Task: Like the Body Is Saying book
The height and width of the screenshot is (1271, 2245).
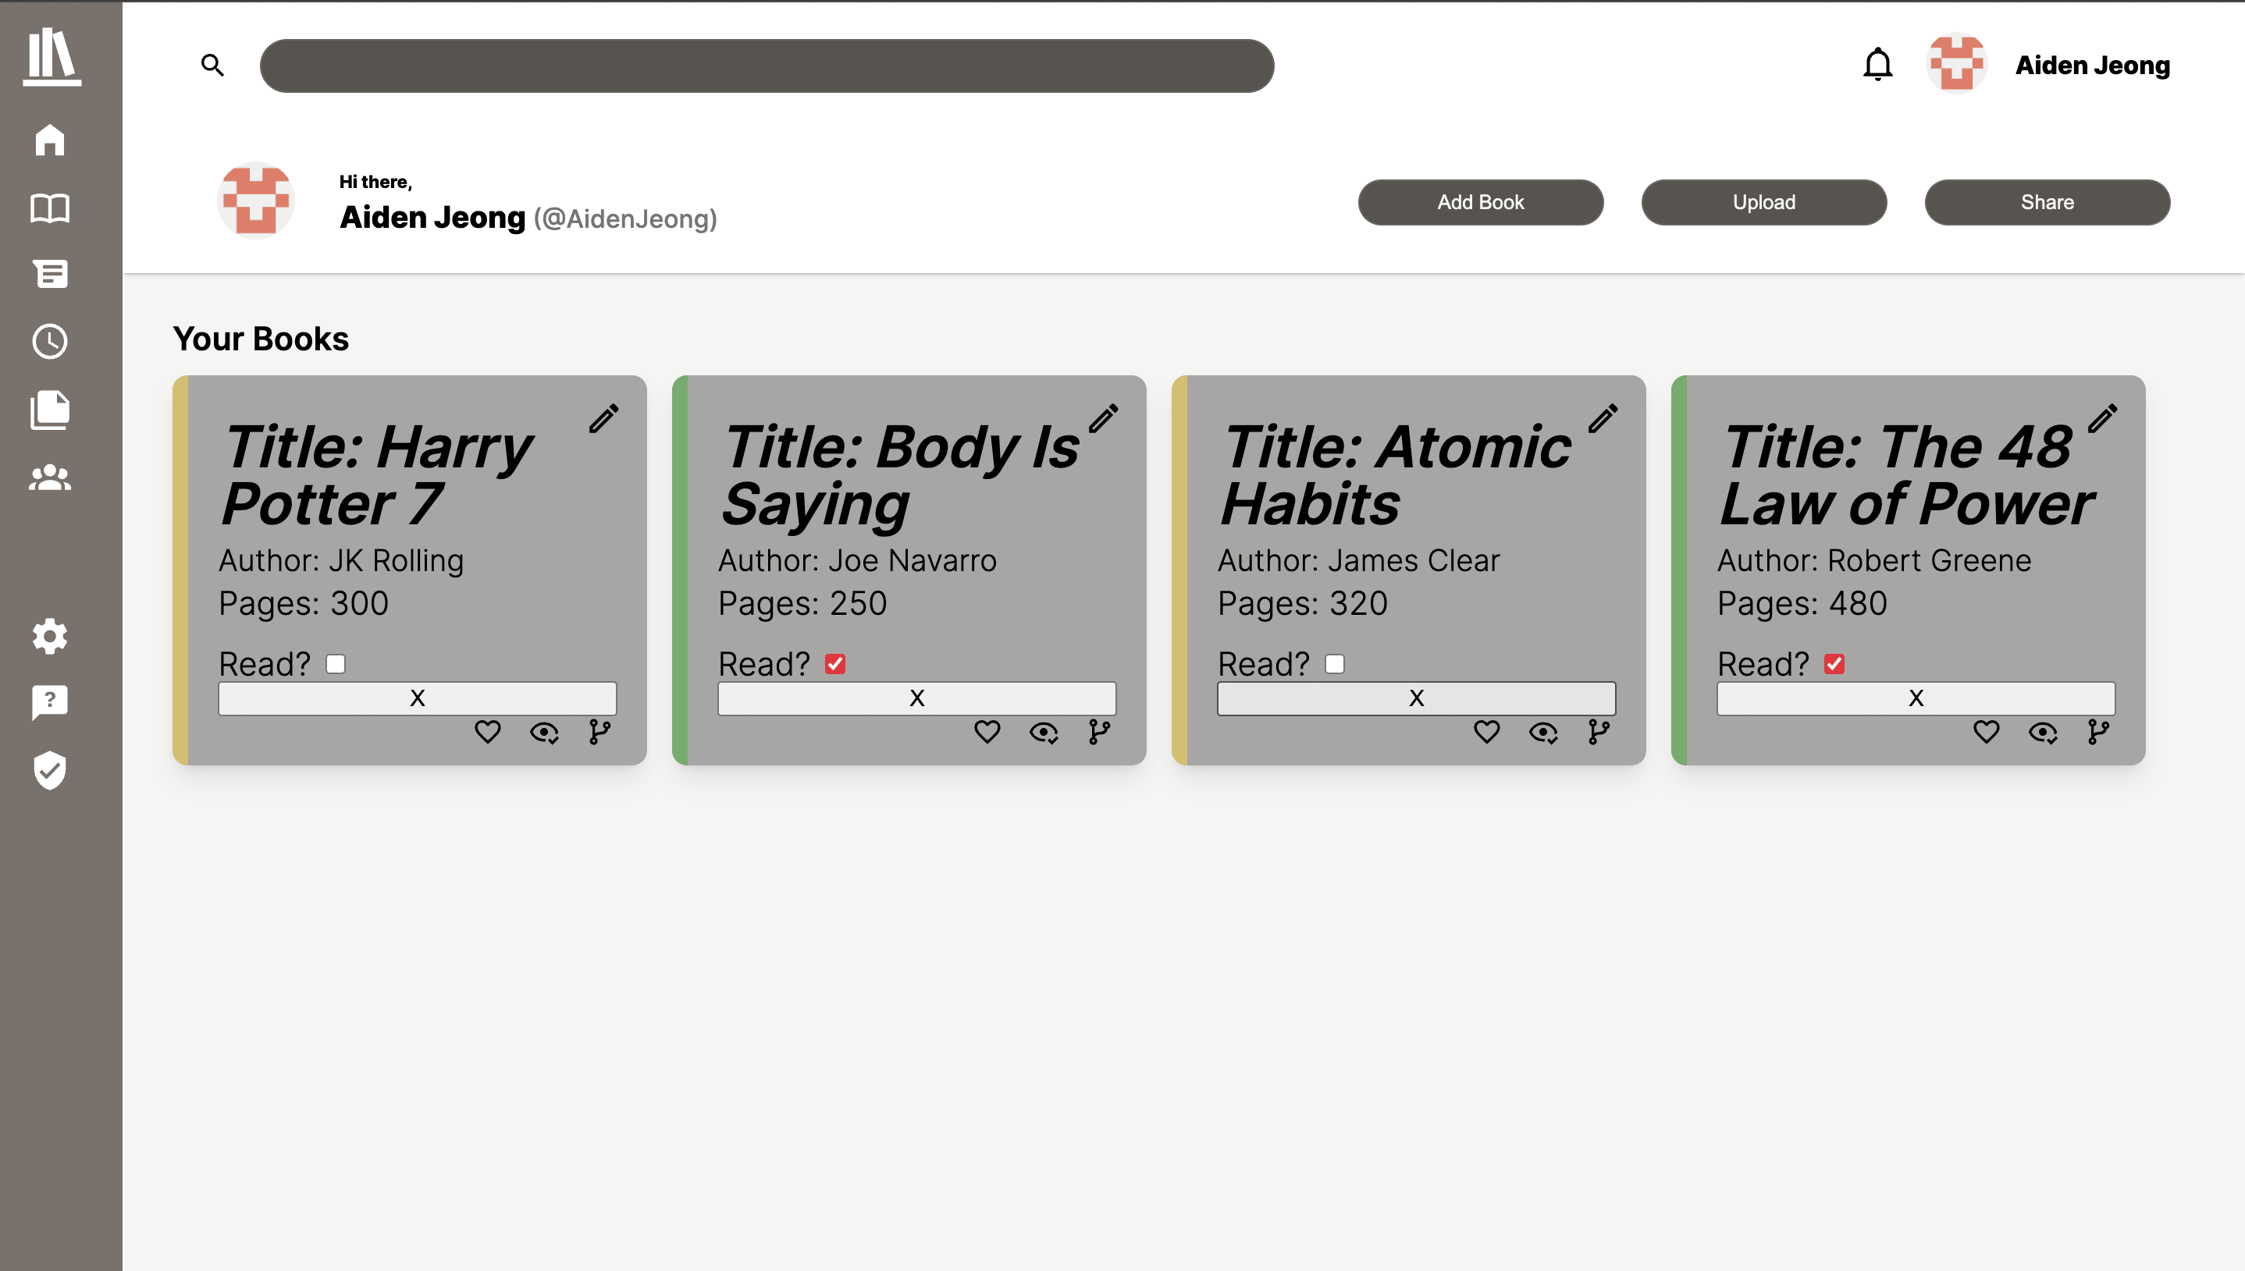Action: 987,732
